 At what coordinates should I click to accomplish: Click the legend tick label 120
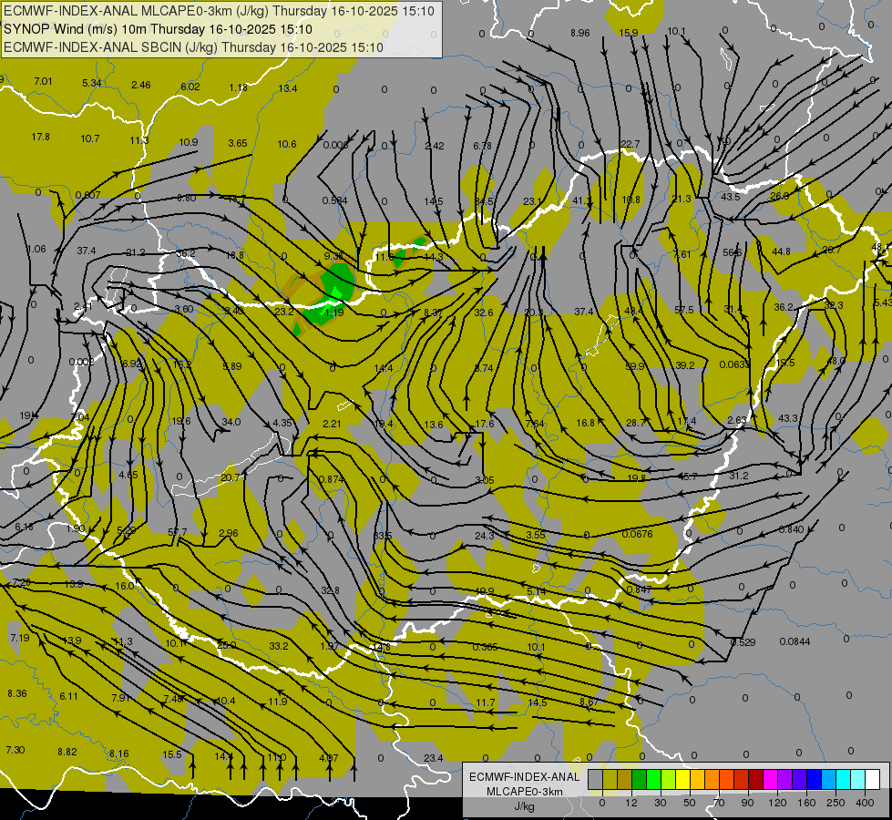click(777, 803)
